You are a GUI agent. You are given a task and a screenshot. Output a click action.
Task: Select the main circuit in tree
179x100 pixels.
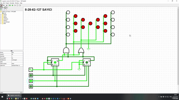point(5,13)
